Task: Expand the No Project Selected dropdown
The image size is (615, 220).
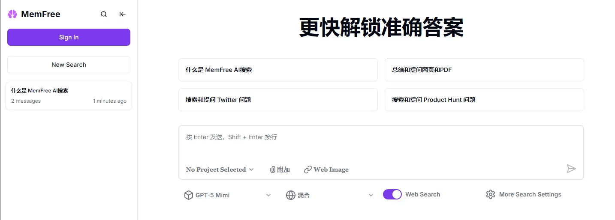Action: pos(220,169)
